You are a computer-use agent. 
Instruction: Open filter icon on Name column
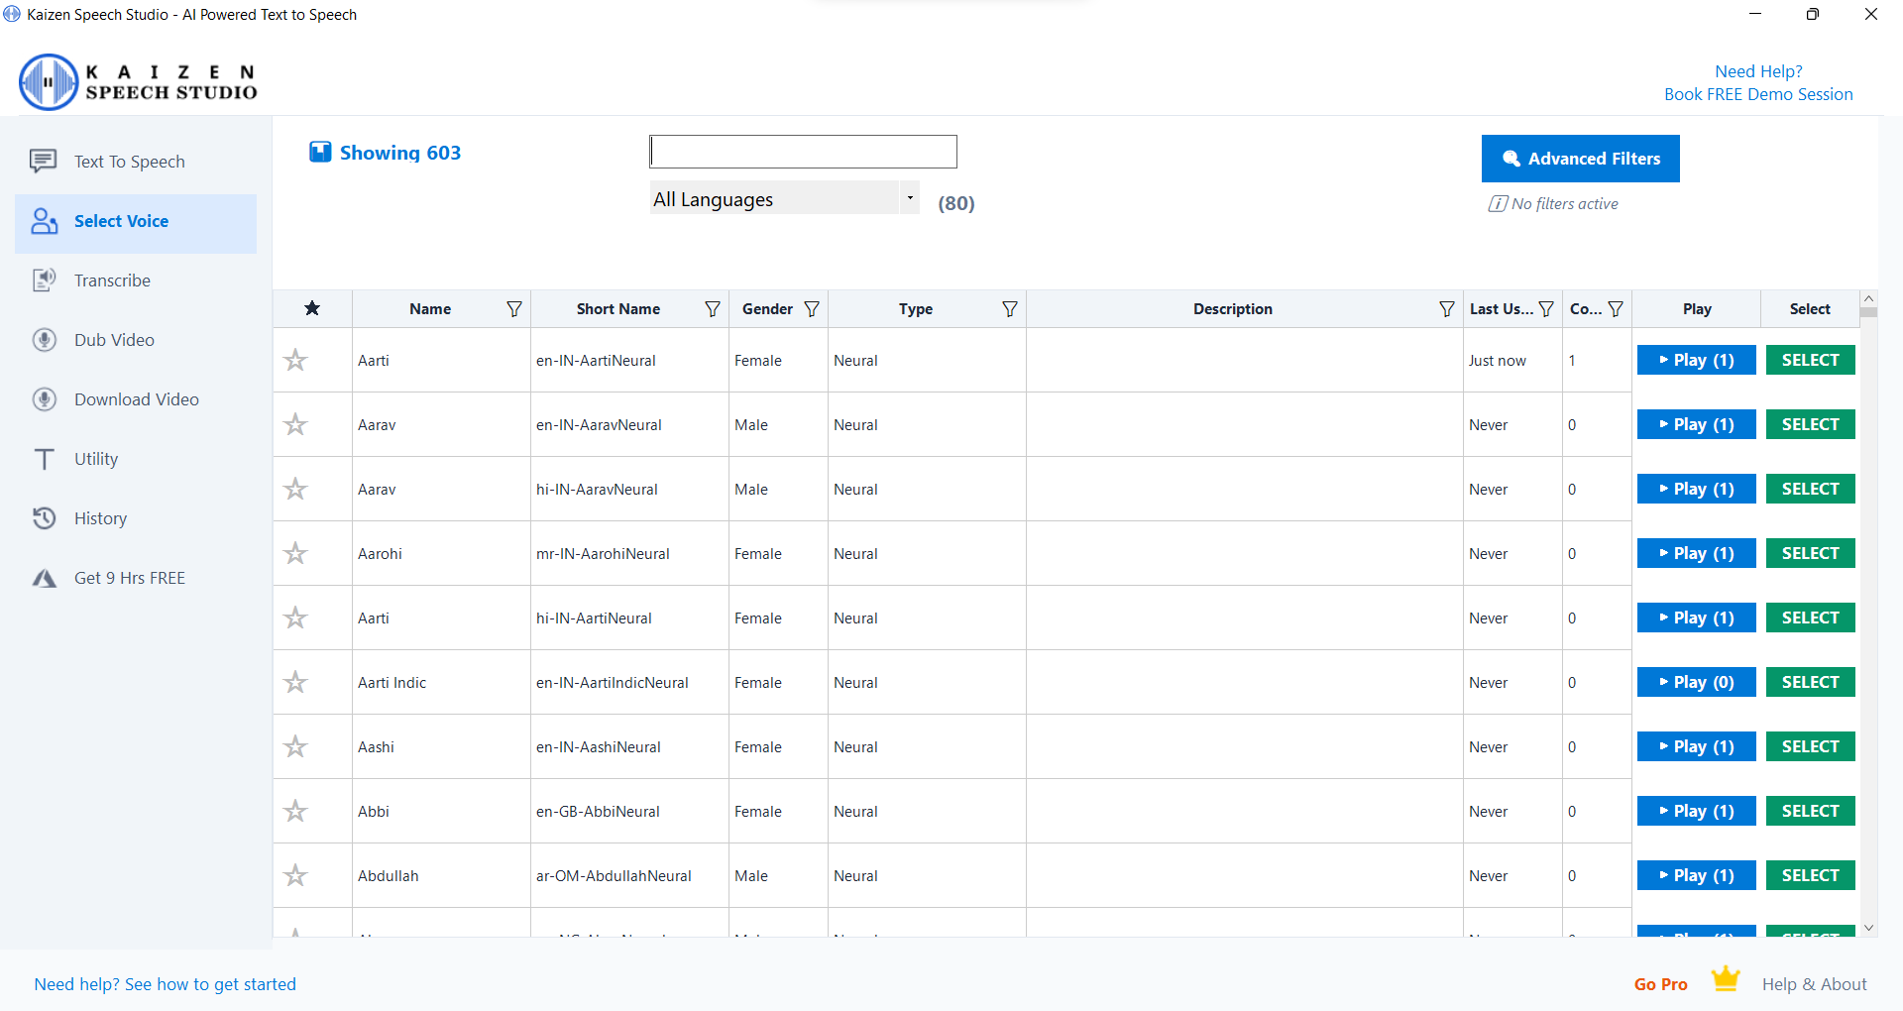coord(513,309)
